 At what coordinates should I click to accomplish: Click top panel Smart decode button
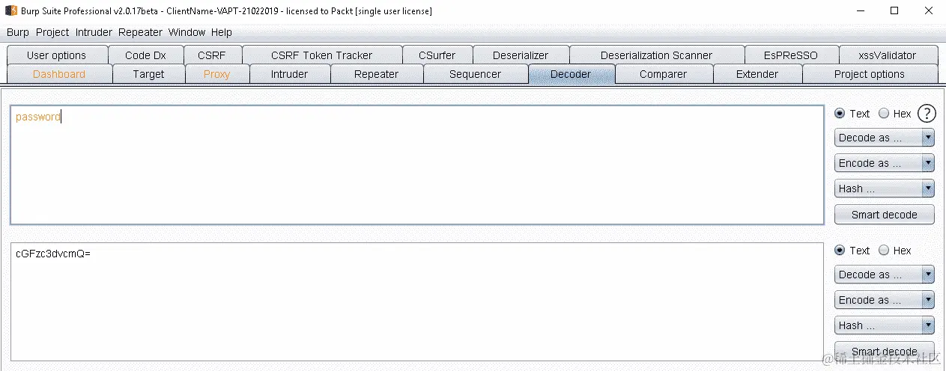pos(885,215)
